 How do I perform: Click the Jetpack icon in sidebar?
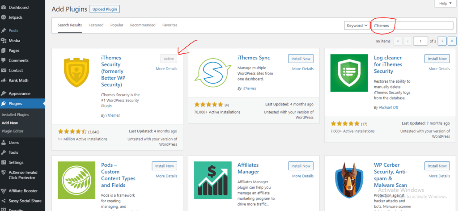pyautogui.click(x=4, y=17)
